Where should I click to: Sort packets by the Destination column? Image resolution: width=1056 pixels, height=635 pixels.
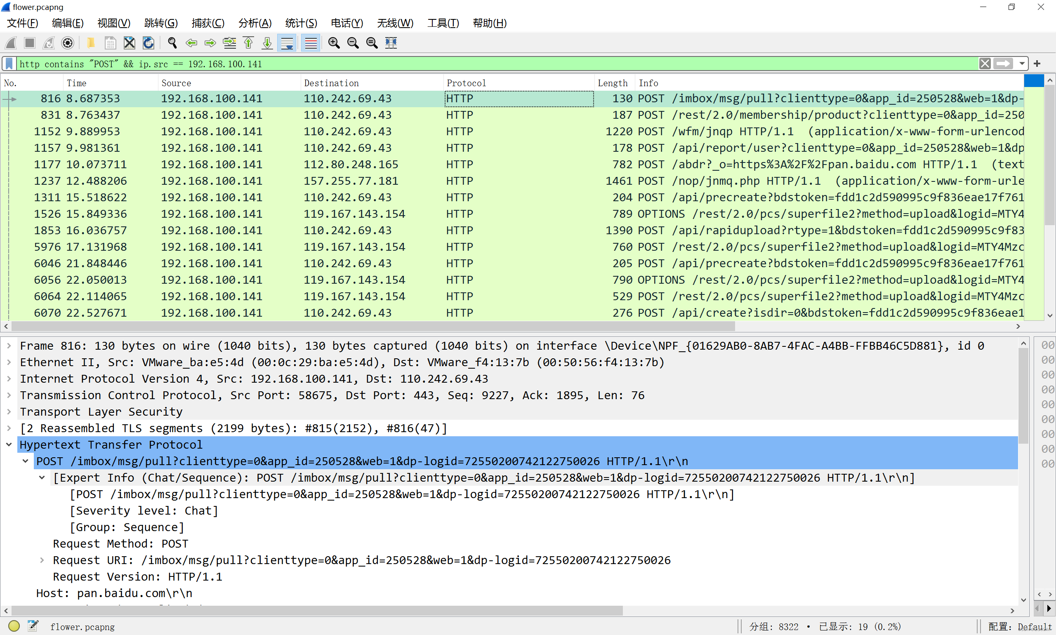[372, 83]
